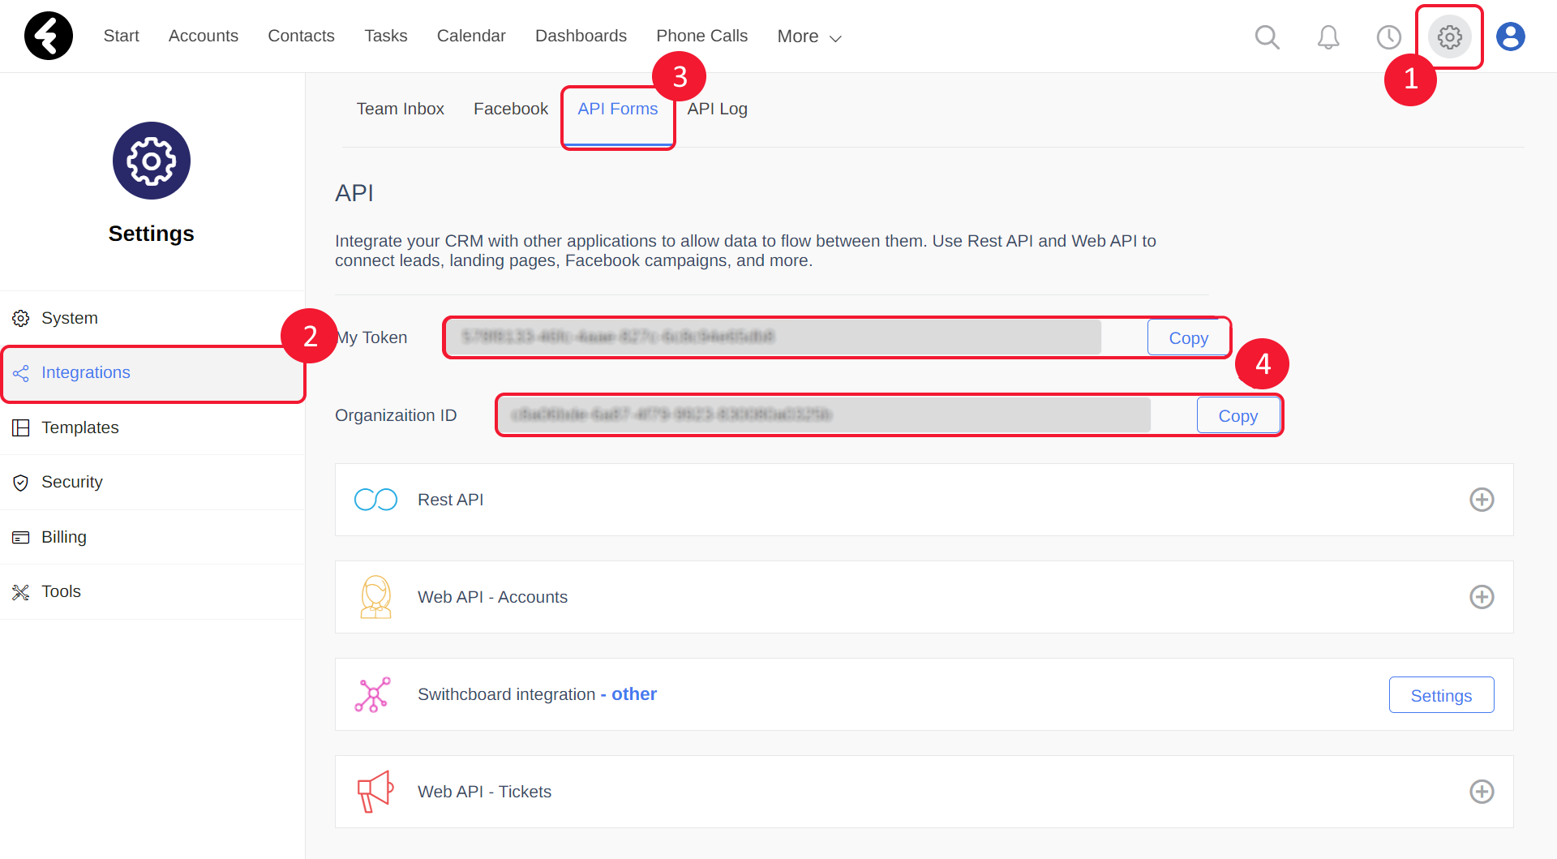Click the 'other' link in Switchboard integration
Image resolution: width=1557 pixels, height=859 pixels.
[x=633, y=694]
